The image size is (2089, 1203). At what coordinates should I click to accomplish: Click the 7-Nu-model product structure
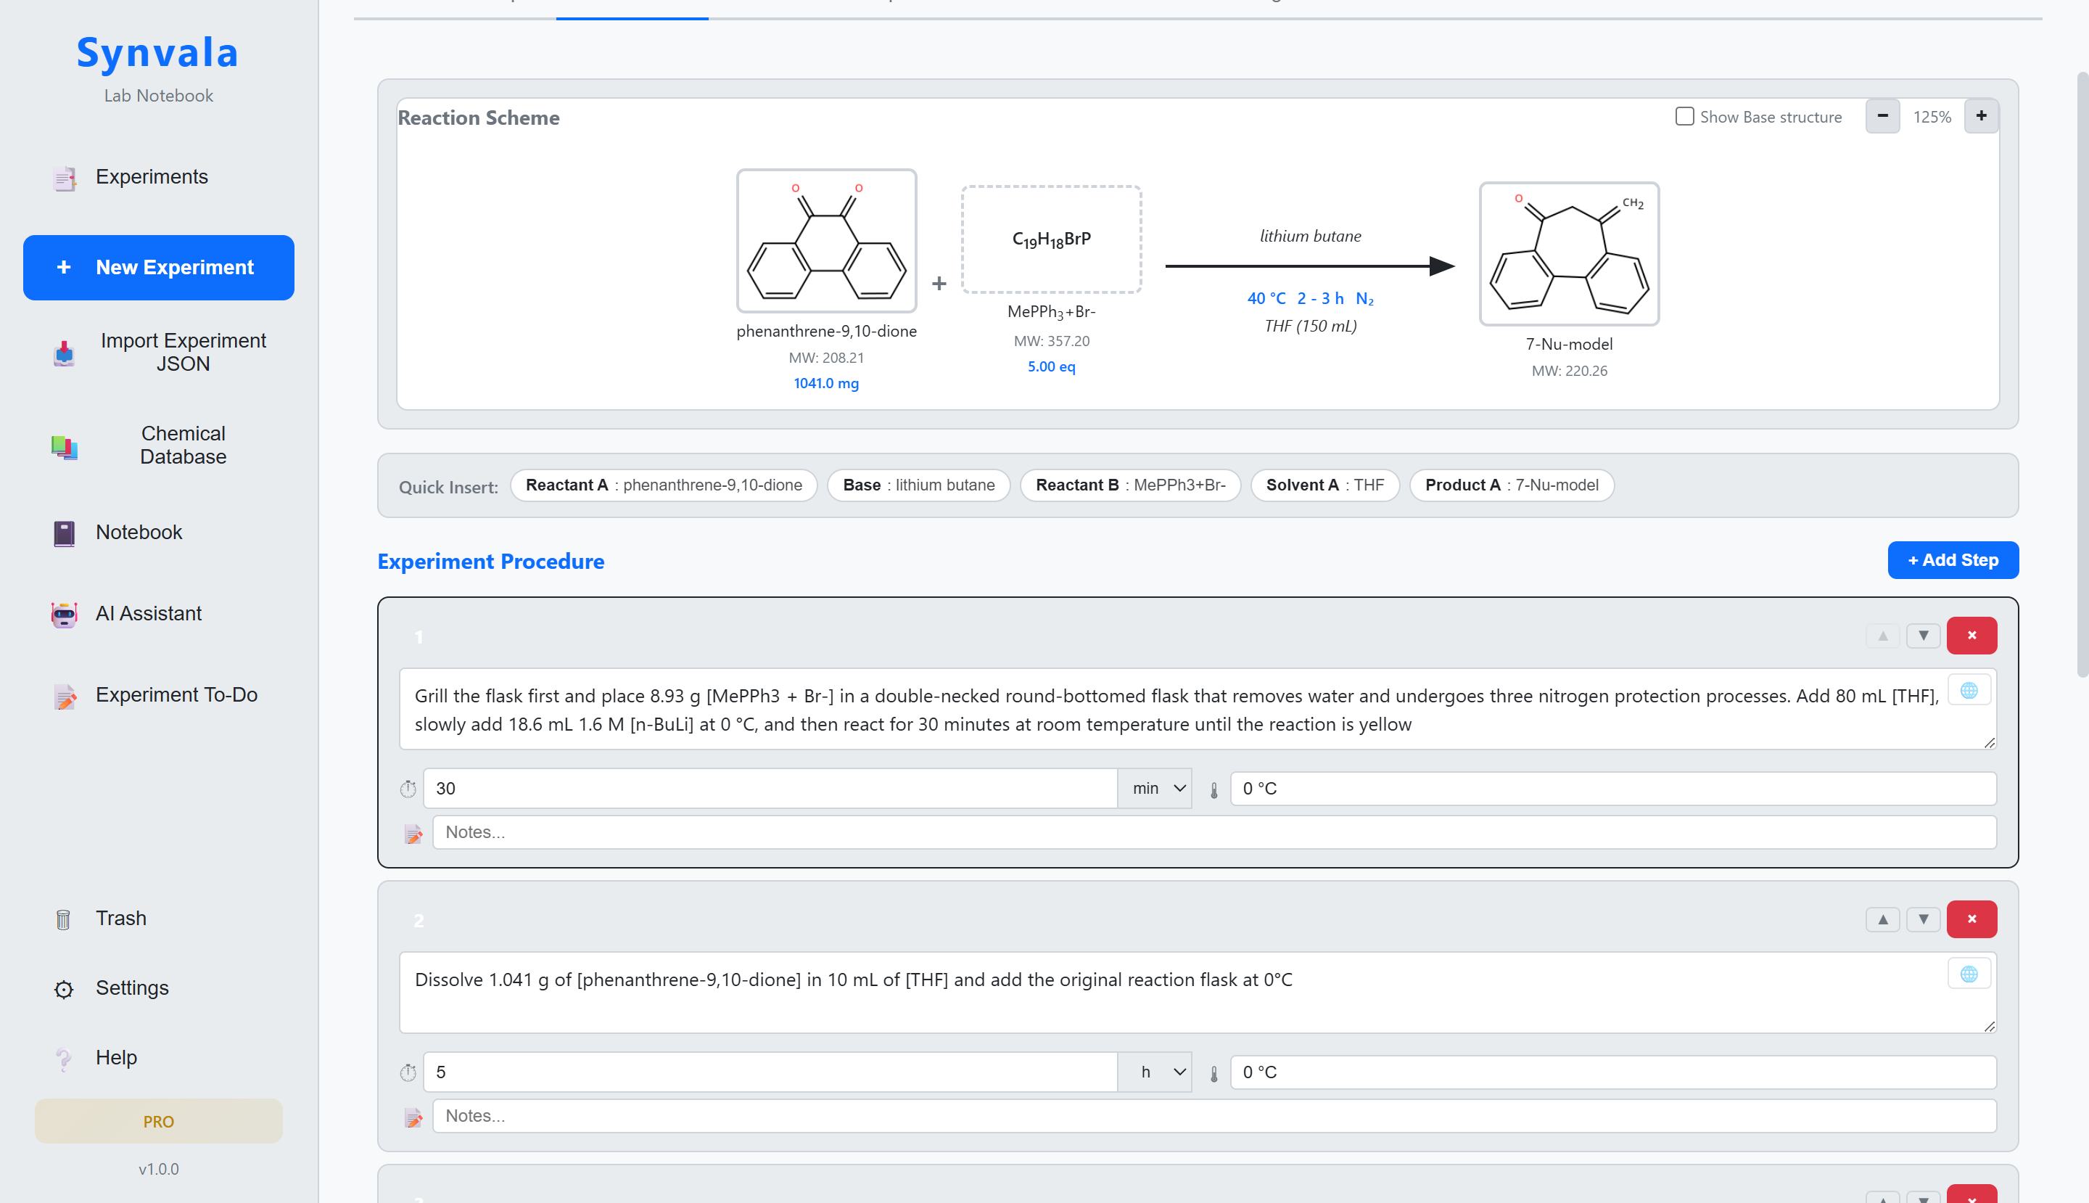point(1569,254)
